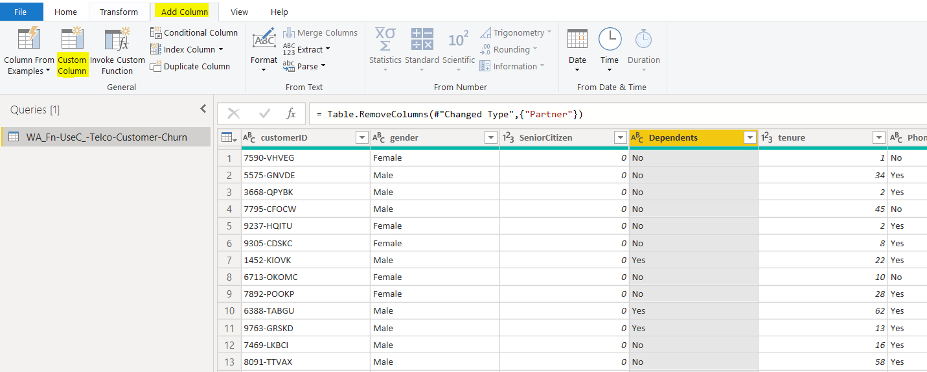
Task: Select the WA_Fn-UseC_-Telco-Customer-Churn query
Action: click(106, 137)
